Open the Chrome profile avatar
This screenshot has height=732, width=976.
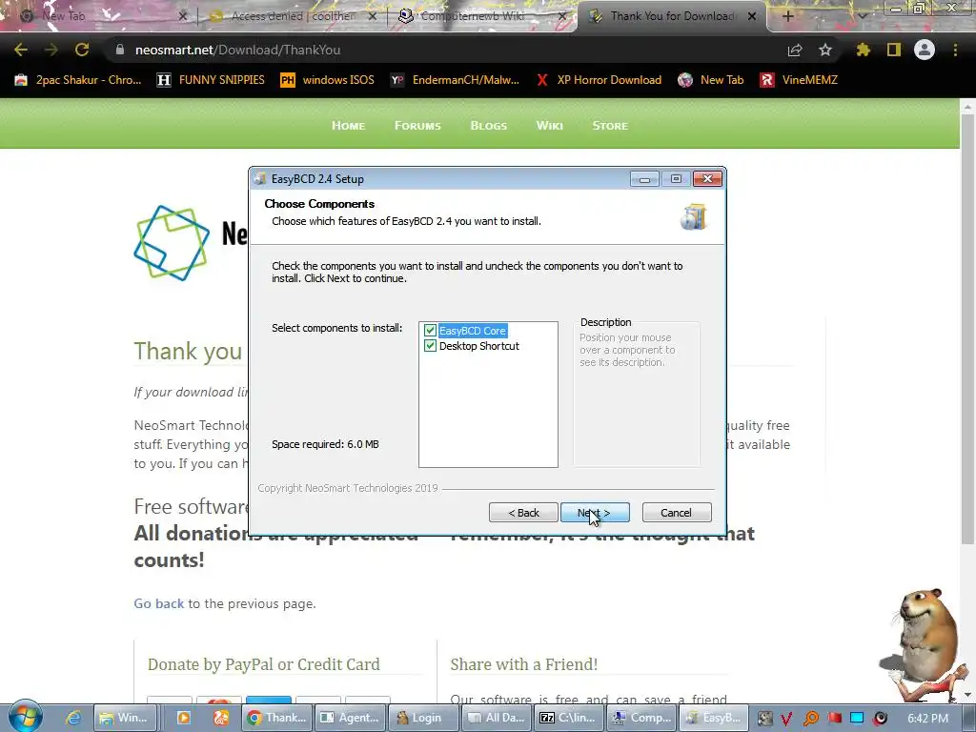(x=925, y=50)
